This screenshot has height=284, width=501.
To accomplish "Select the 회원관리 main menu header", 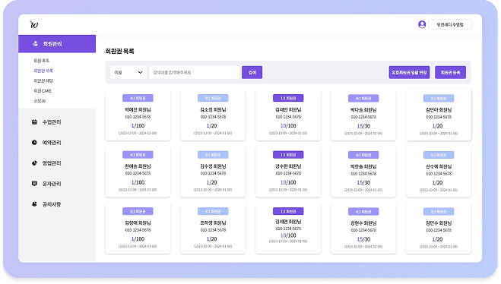I will 57,44.
